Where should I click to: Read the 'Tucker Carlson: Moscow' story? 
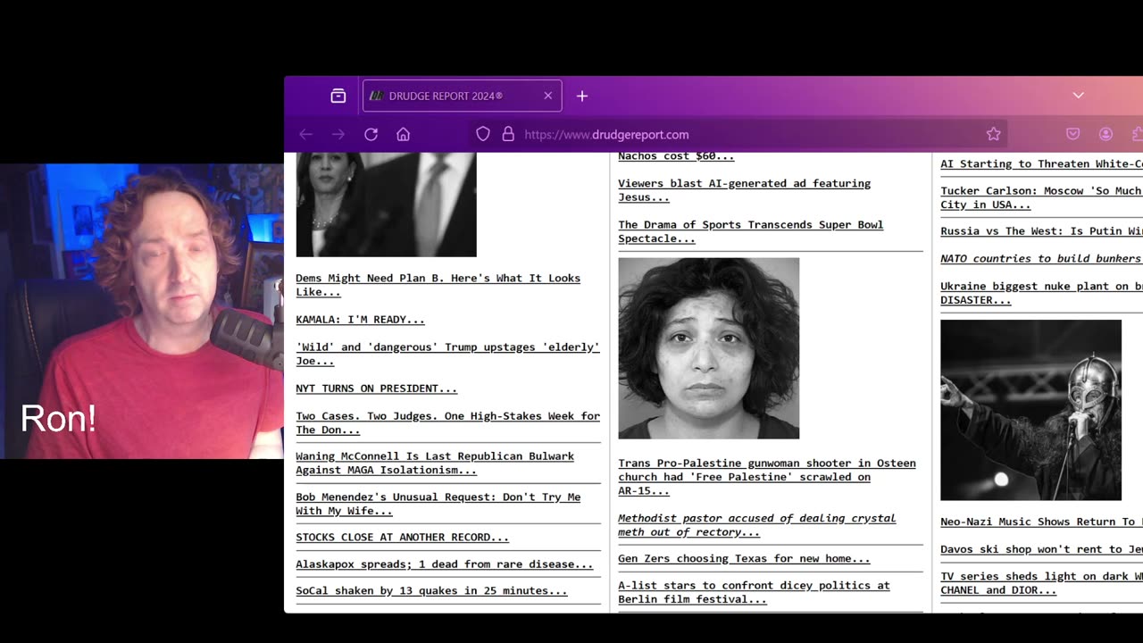tap(1041, 197)
